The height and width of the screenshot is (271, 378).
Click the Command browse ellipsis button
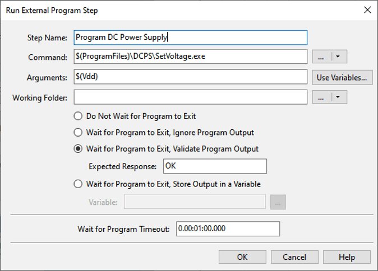pyautogui.click(x=322, y=57)
